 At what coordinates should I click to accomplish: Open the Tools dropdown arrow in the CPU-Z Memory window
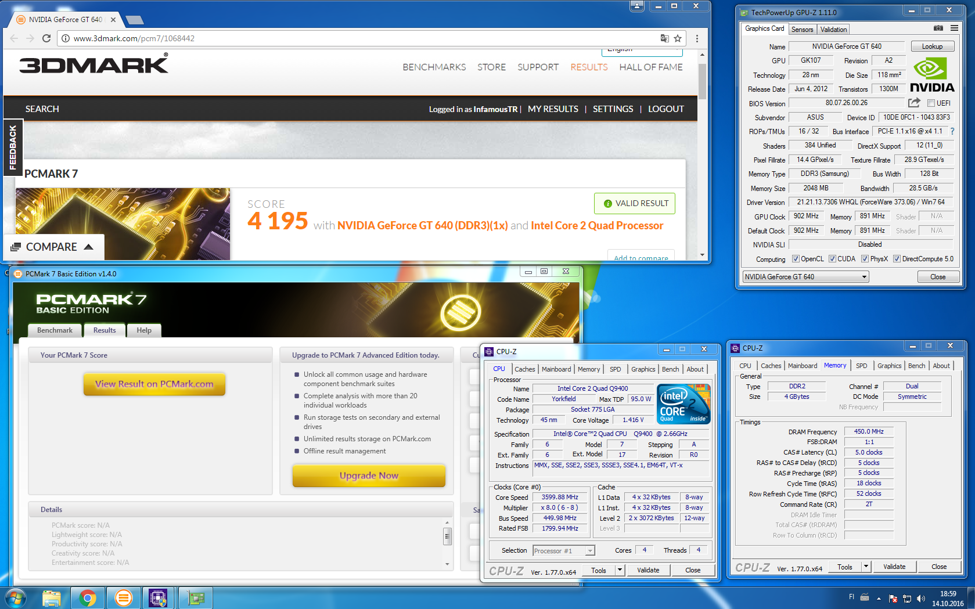pos(866,567)
